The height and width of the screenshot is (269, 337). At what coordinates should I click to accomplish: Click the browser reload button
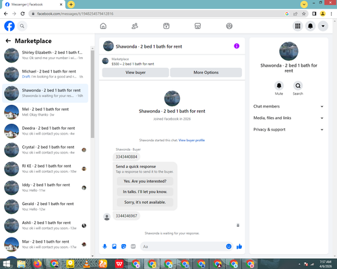23,13
